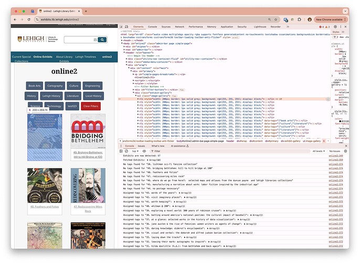360x263 pixels.
Task: Open the Lighthouse tab
Action: click(260, 27)
